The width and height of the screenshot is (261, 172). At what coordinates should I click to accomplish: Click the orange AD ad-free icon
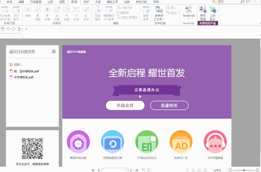pyautogui.click(x=181, y=142)
